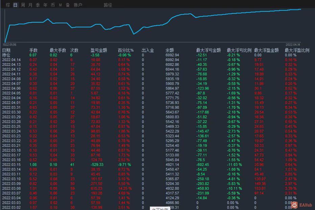
Task: Click the 14.25 % percentage cell
Action: (125, 188)
